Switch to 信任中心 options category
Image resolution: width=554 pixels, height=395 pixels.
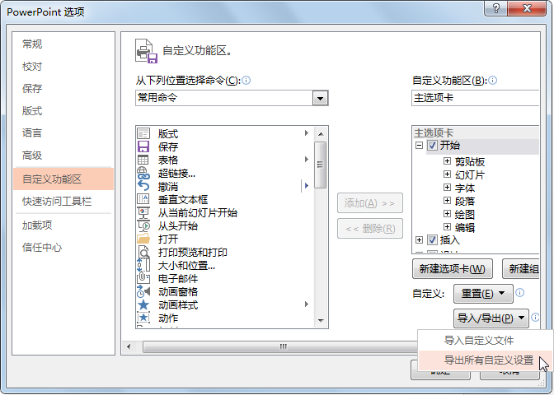pyautogui.click(x=63, y=247)
